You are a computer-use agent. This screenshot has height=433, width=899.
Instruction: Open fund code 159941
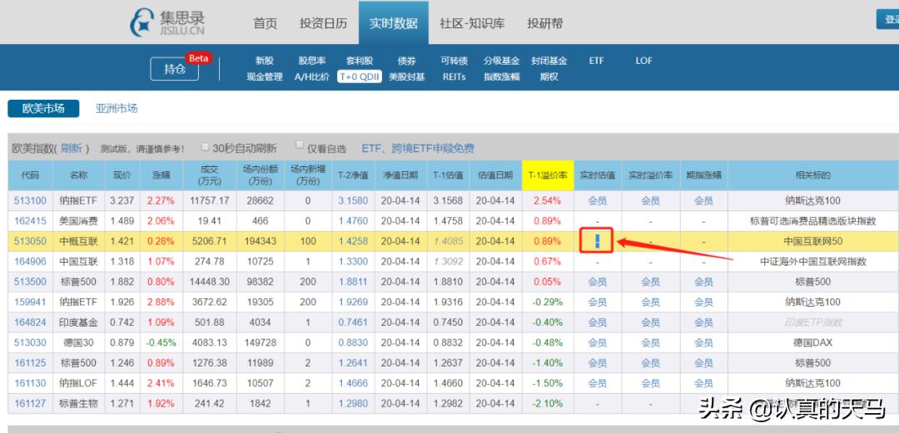(31, 302)
